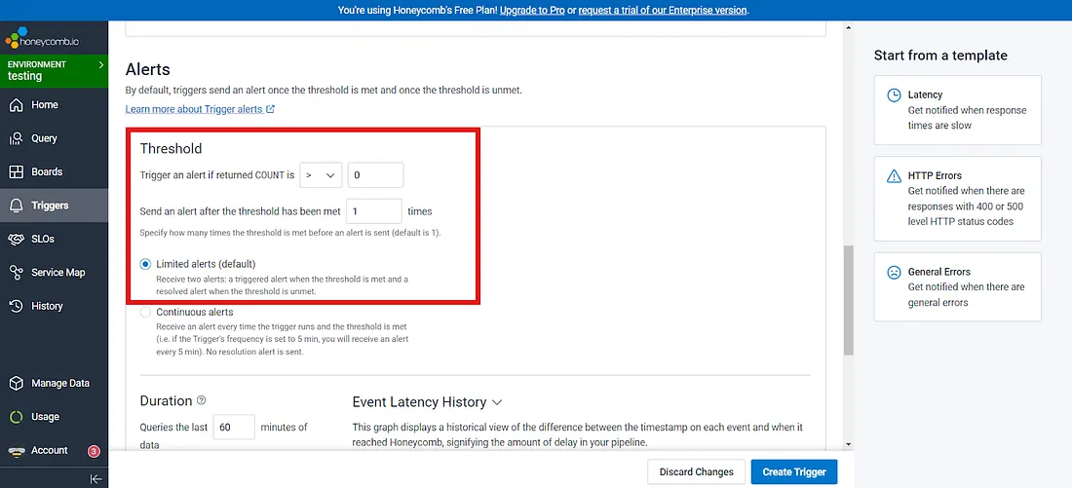
Task: Click the History clock icon
Action: point(16,306)
